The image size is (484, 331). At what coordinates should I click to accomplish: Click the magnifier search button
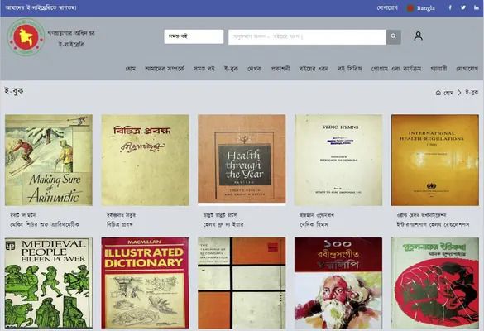[394, 36]
